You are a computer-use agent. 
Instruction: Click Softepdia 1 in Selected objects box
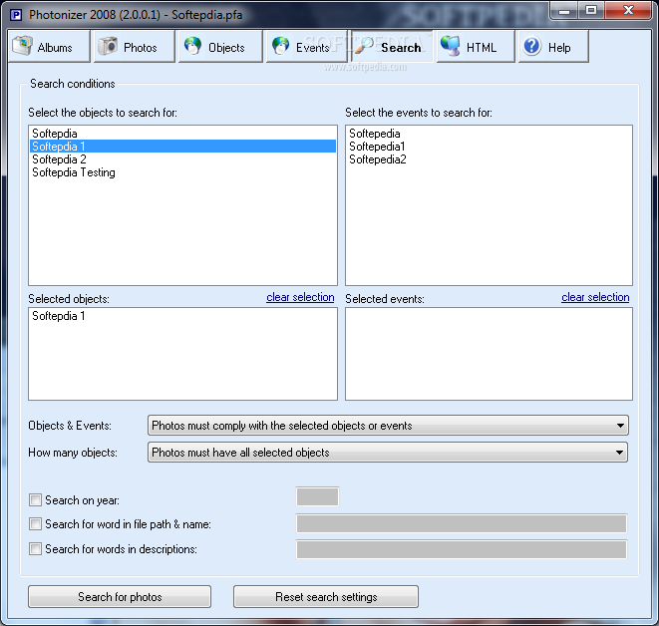(x=183, y=316)
